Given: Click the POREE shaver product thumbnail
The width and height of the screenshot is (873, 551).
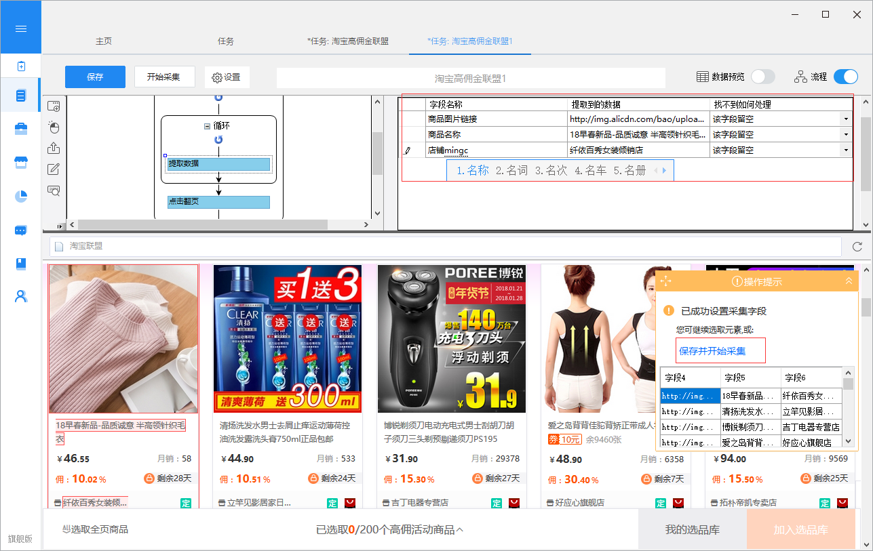Looking at the screenshot, I should [452, 339].
